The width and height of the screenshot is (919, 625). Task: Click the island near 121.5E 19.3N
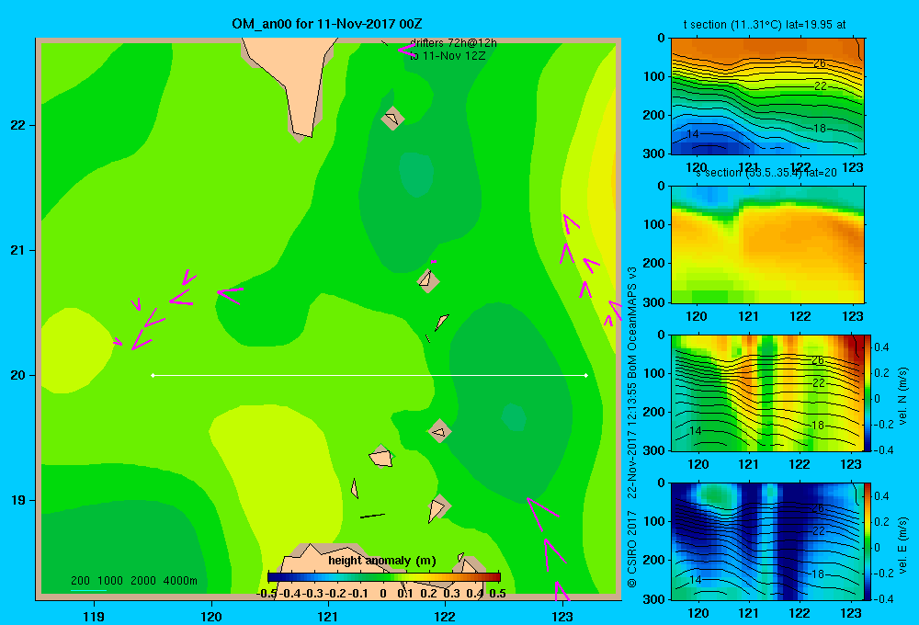click(x=381, y=457)
